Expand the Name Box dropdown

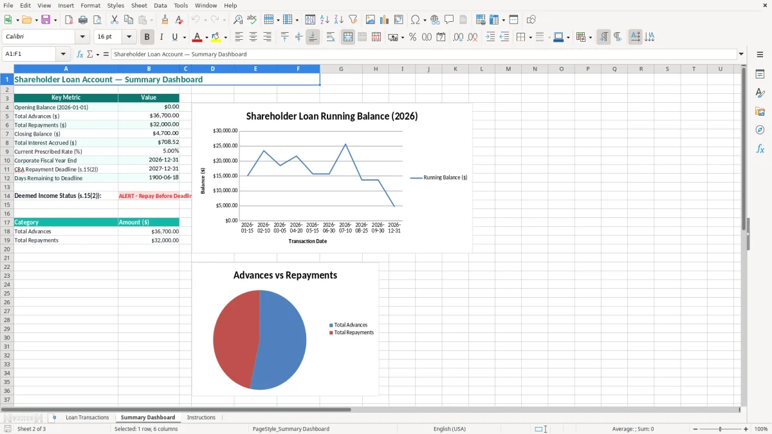click(x=63, y=54)
